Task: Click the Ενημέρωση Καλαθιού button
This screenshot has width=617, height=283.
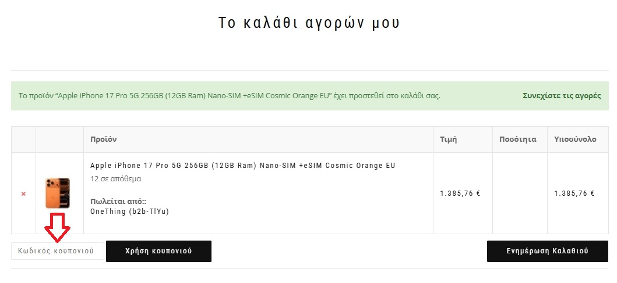Action: (x=547, y=251)
